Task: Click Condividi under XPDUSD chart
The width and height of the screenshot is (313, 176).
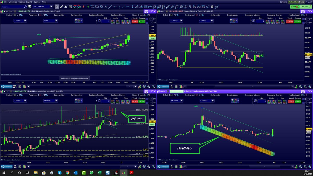Action: click(x=7, y=87)
